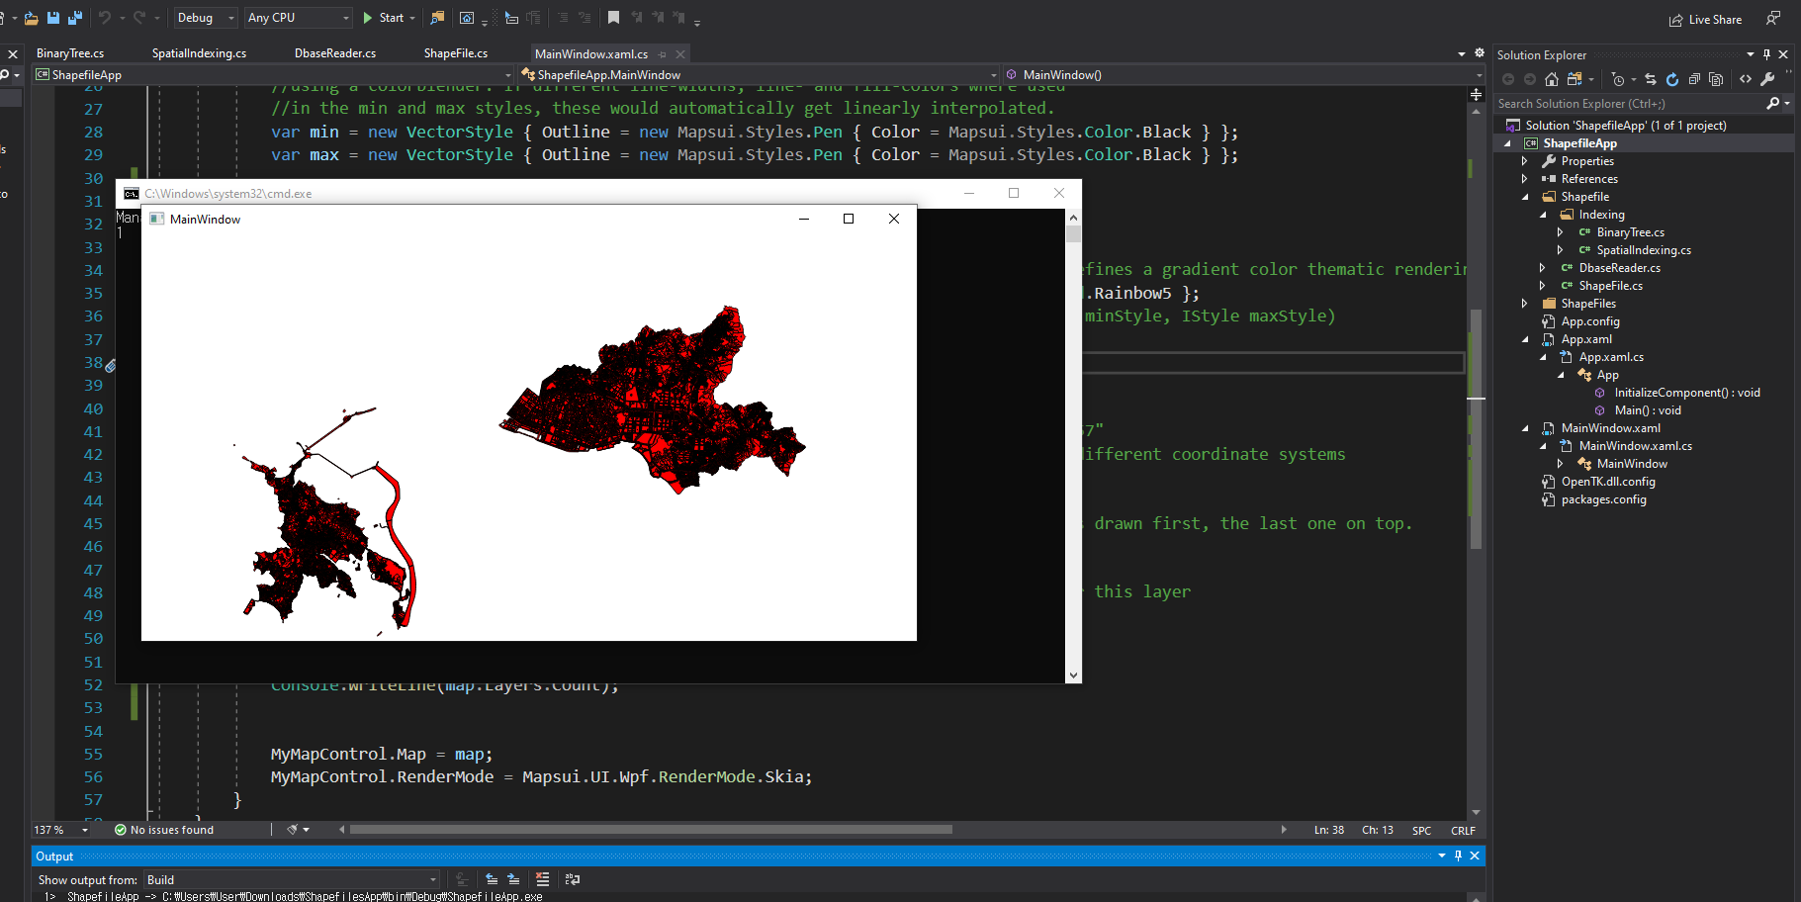This screenshot has width=1801, height=902.
Task: Clear All output messages in Output window
Action: click(x=543, y=880)
